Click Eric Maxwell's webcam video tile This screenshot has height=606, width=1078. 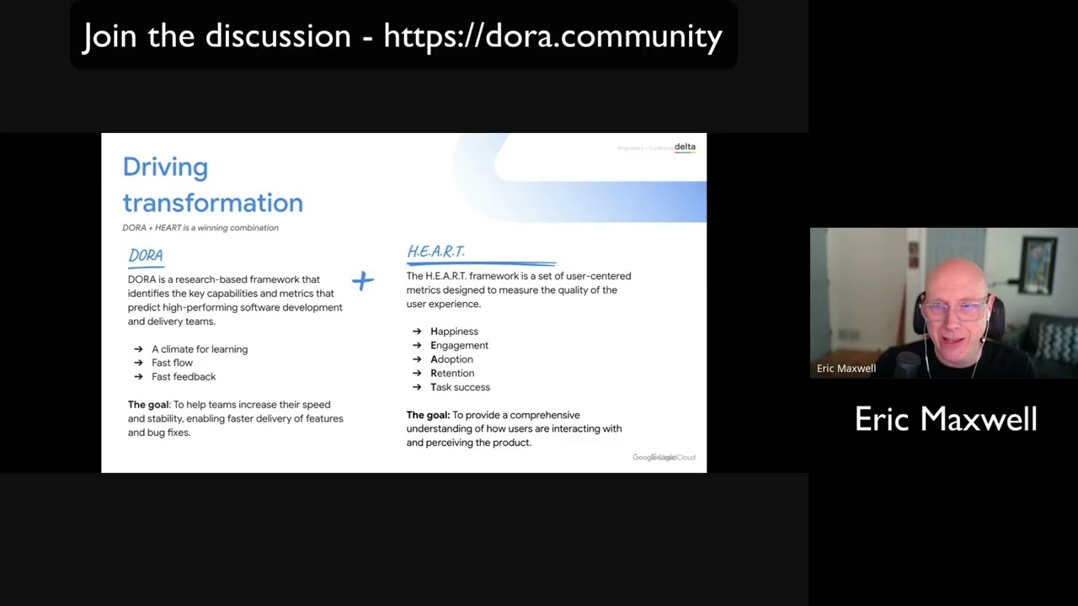coord(944,303)
